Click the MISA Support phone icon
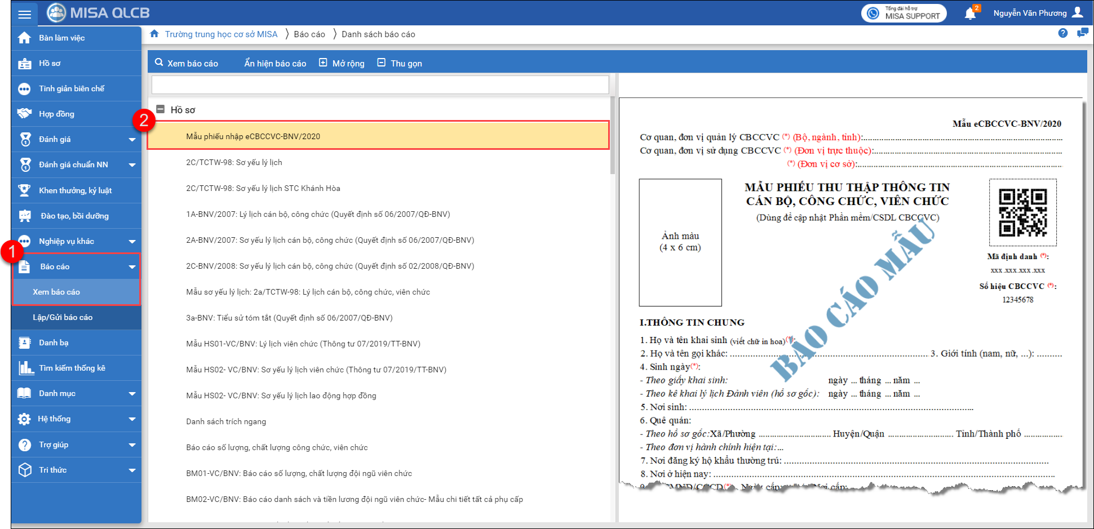Screen dimensions: 1094x529 tap(873, 13)
